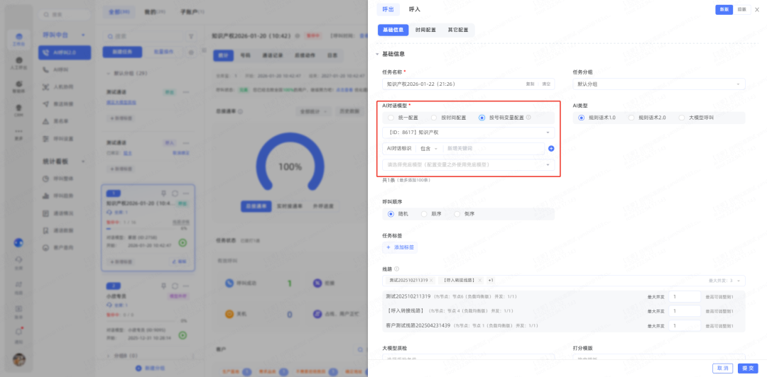Expand the 【ID: 8617】知识产权 model dropdown
767x377 pixels.
click(x=469, y=133)
